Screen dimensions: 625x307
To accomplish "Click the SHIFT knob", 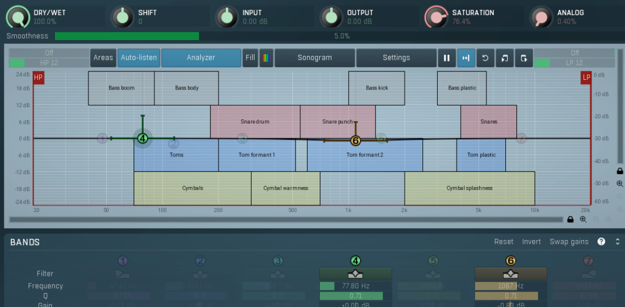I will (122, 17).
